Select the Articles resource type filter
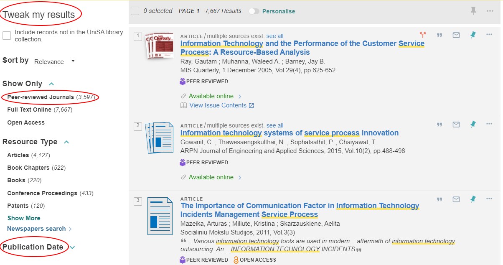Viewport: 503px width, 265px height. [18, 155]
